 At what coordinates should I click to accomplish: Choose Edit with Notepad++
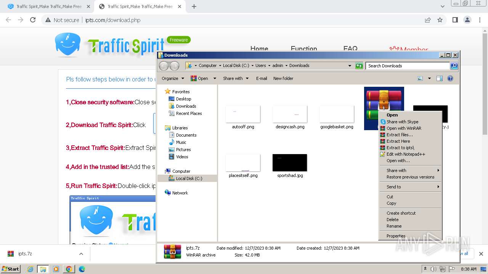tap(410, 154)
